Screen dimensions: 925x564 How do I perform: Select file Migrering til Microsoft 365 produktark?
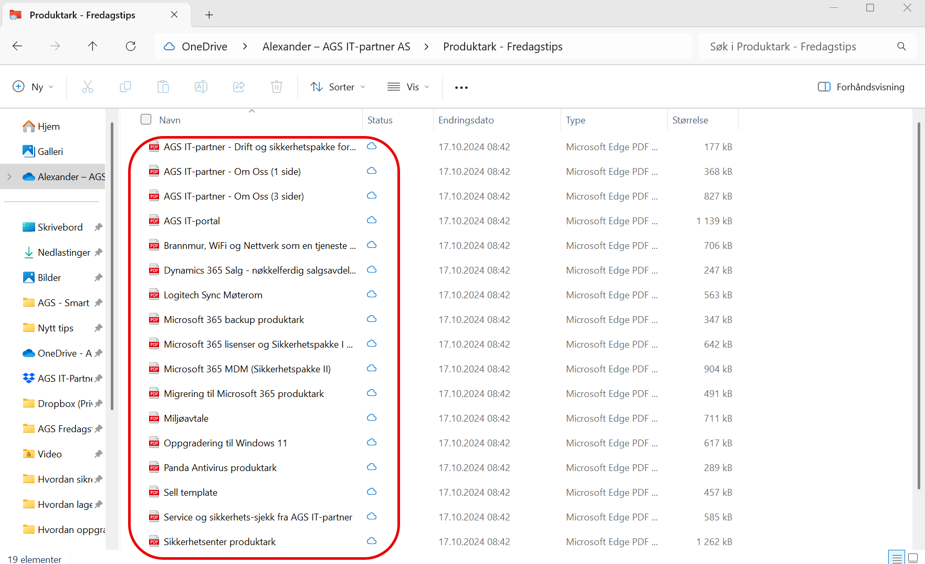click(244, 393)
